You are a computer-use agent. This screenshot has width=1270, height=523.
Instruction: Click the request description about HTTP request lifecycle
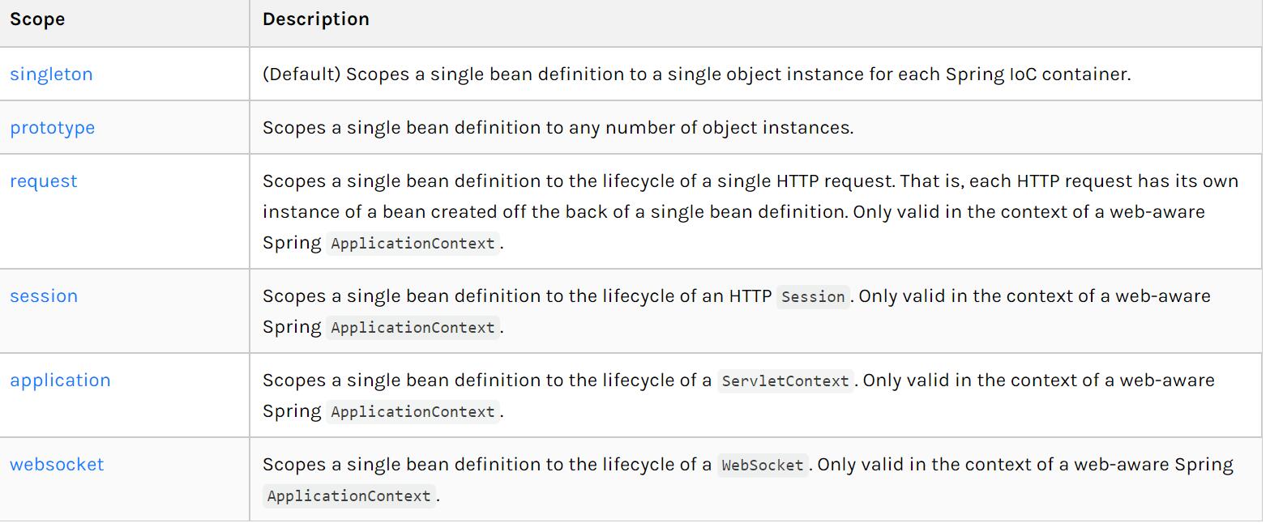(x=750, y=212)
